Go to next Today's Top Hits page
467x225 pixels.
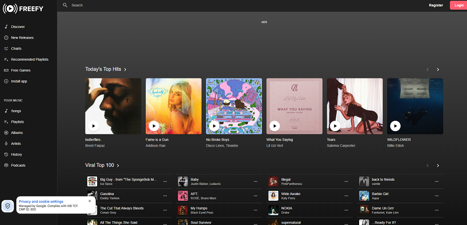click(438, 70)
